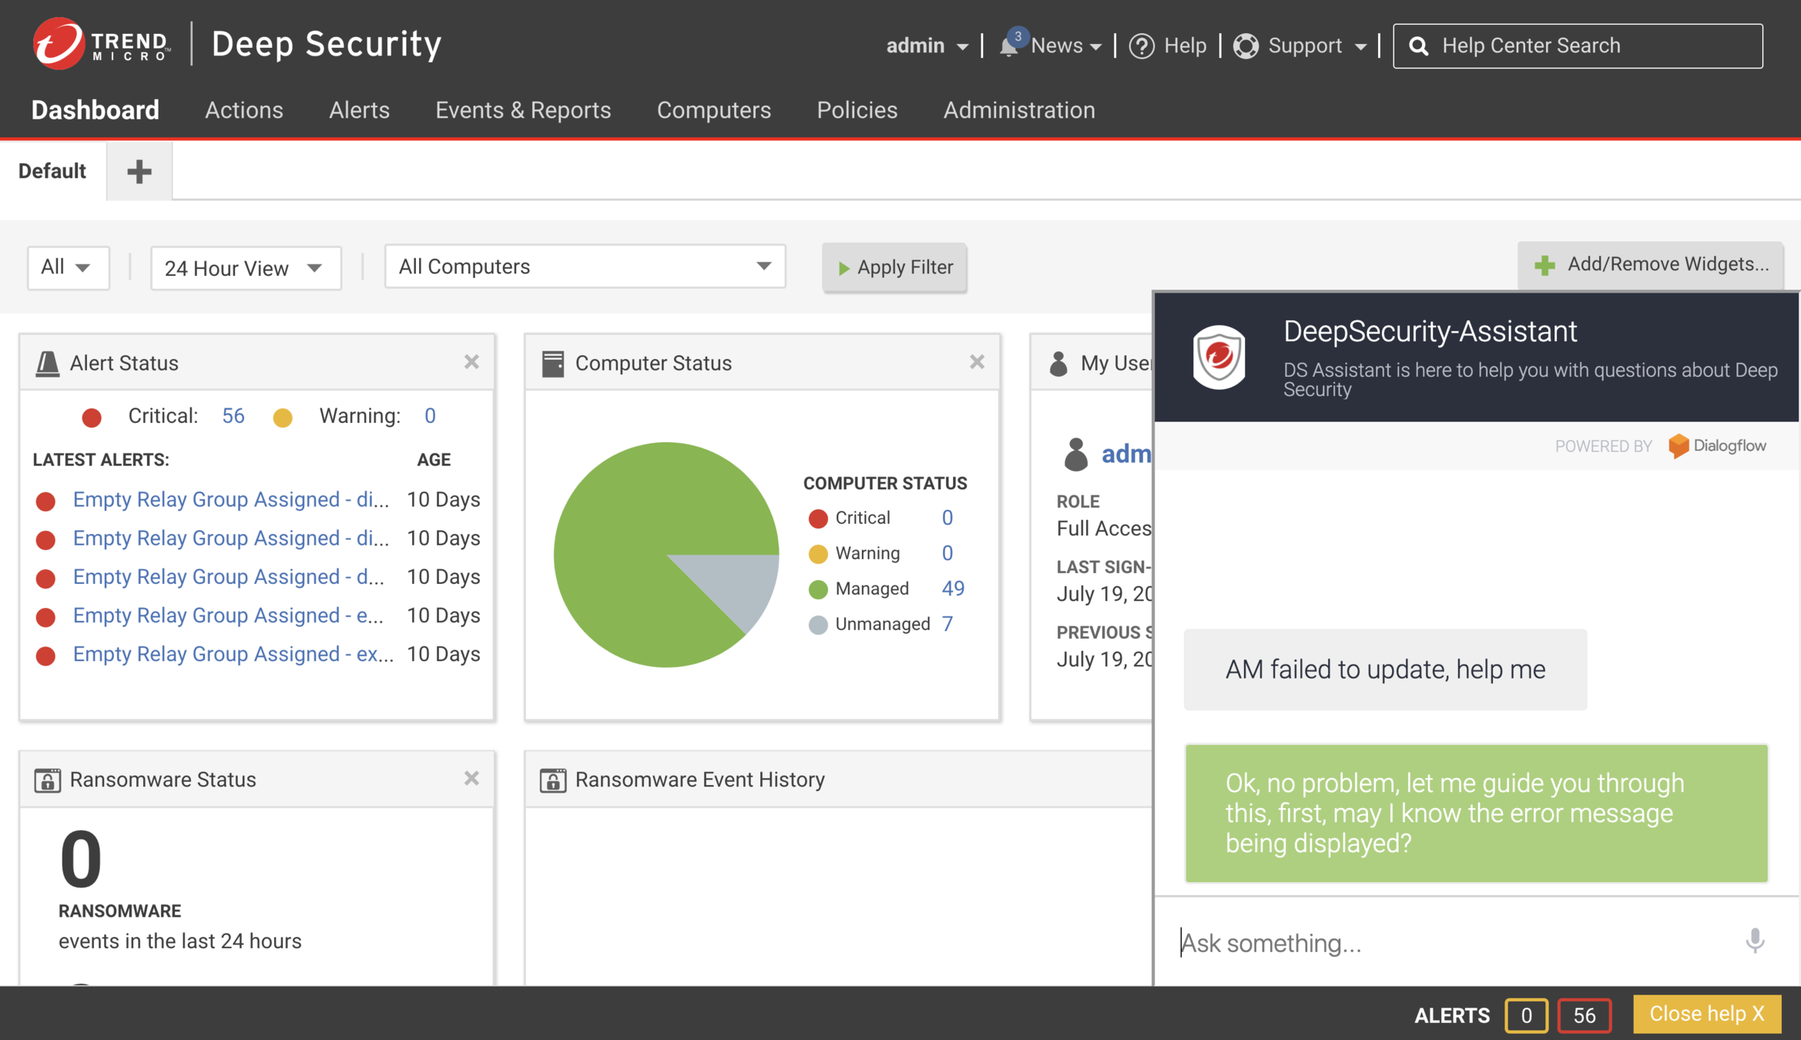
Task: Click the Support lifebuoy icon
Action: pyautogui.click(x=1246, y=46)
